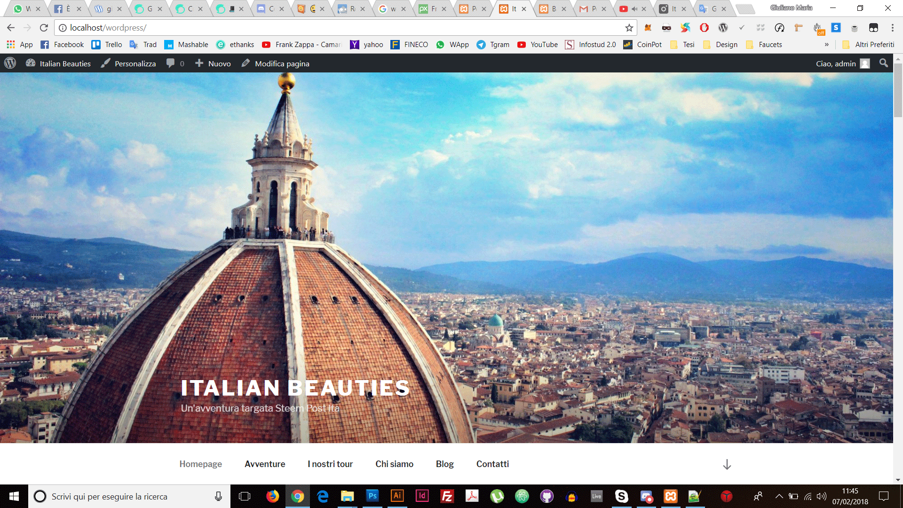Open the App bookmarks shortcut
This screenshot has width=903, height=508.
20,44
